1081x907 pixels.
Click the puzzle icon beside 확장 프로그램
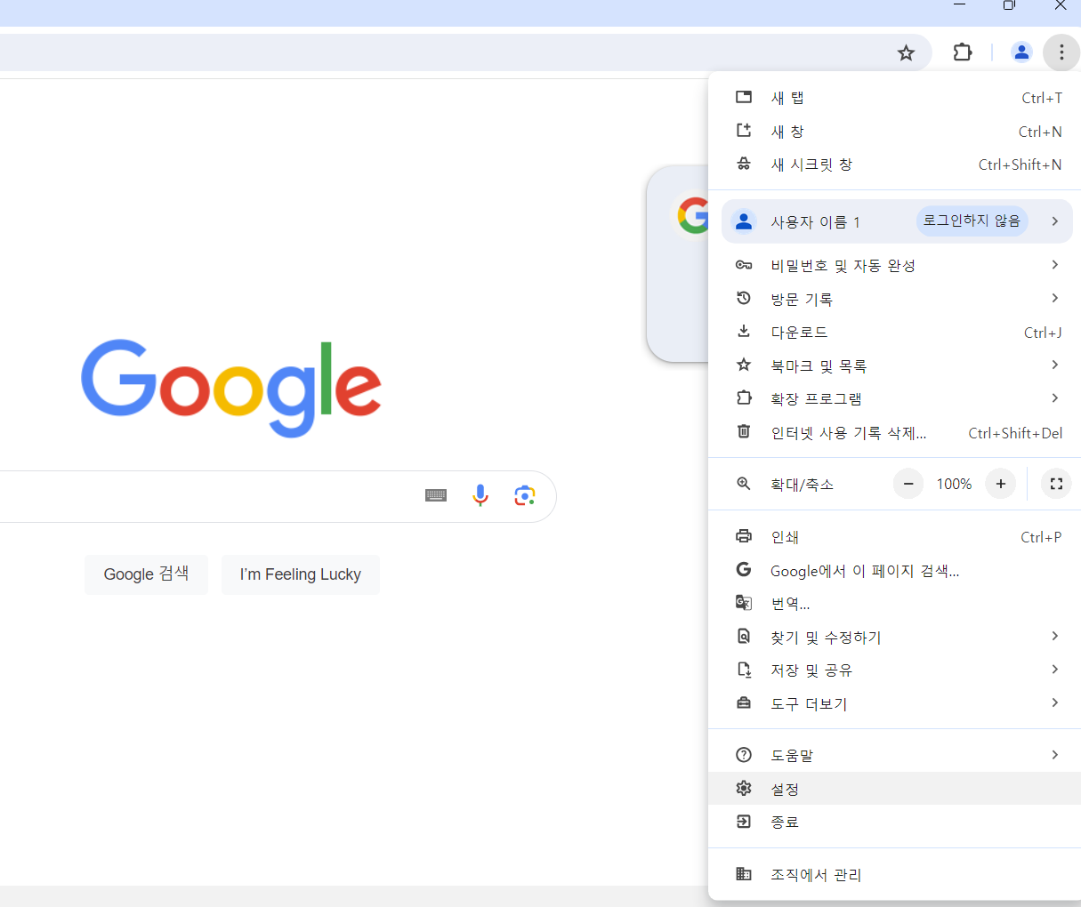point(744,398)
